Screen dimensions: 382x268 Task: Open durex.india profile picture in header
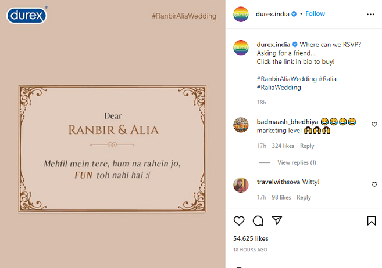(241, 15)
